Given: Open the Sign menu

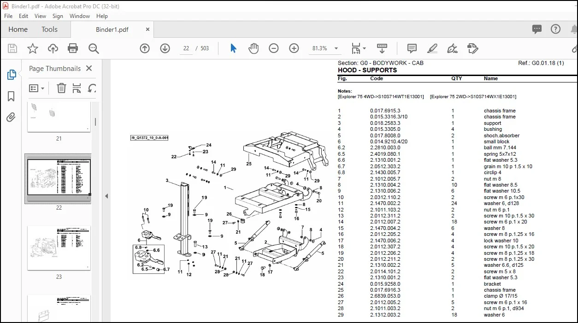Looking at the screenshot, I should [x=58, y=16].
